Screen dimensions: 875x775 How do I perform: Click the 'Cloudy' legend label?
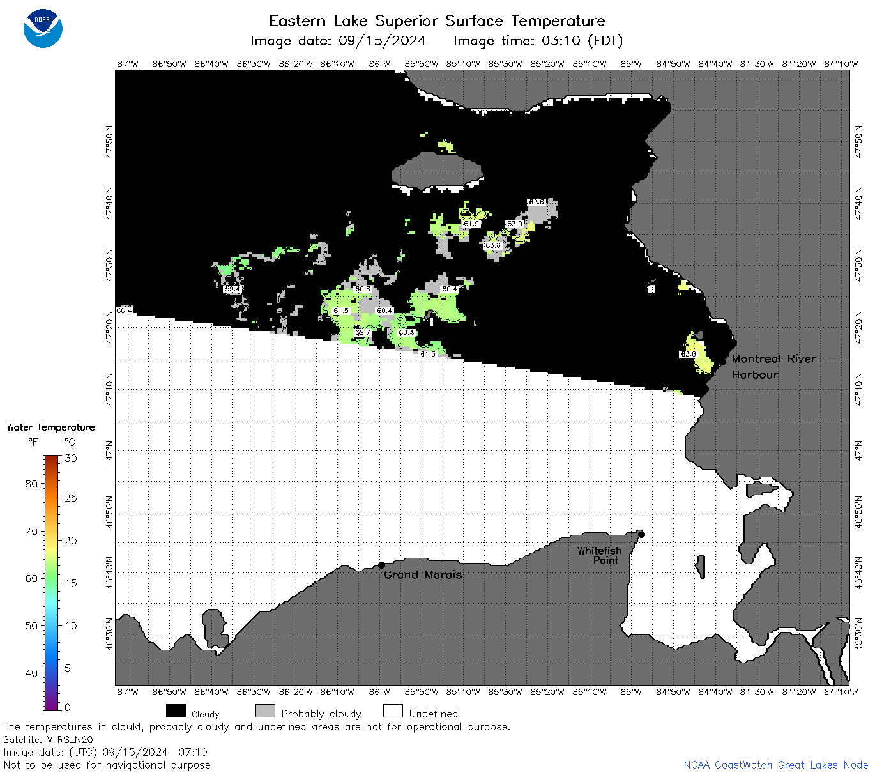tap(205, 714)
